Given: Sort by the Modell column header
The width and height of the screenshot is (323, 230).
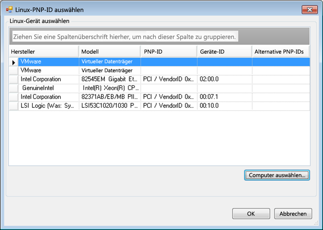Looking at the screenshot, I should click(x=109, y=52).
